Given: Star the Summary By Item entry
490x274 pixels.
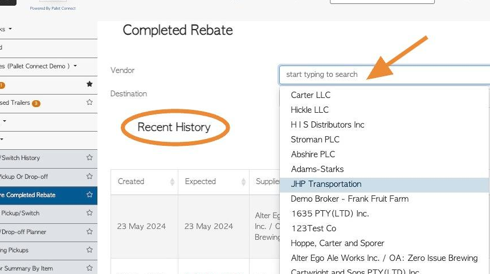Looking at the screenshot, I should pos(89,268).
